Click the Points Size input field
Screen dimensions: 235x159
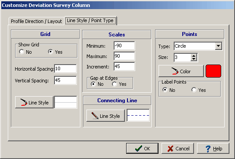(182, 58)
